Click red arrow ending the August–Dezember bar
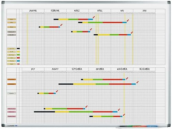Viewport: 172px width, 129px height. tap(138, 82)
